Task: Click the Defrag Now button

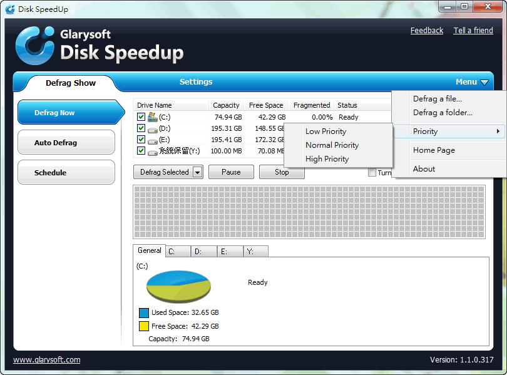Action: pos(71,112)
